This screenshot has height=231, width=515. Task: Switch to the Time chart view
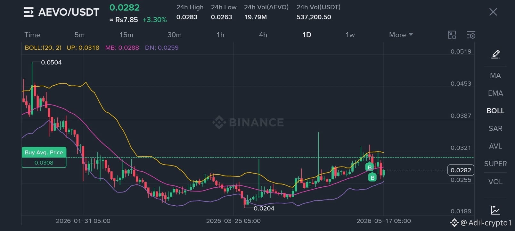[32, 35]
